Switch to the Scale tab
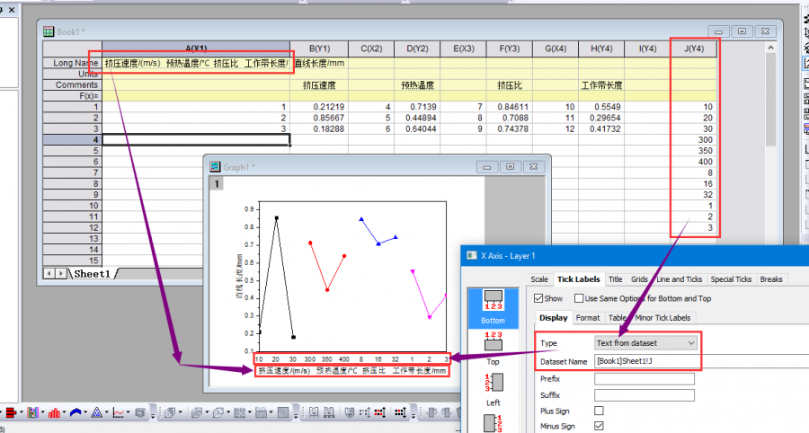The height and width of the screenshot is (433, 809). 539,278
